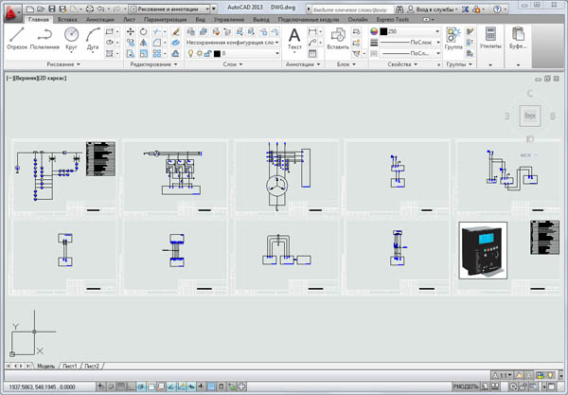The image size is (568, 395).
Task: Click the black layer color swatch
Action: coord(217,54)
